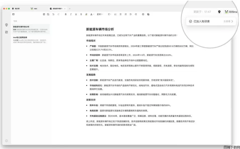Undo the last edit

point(53,14)
